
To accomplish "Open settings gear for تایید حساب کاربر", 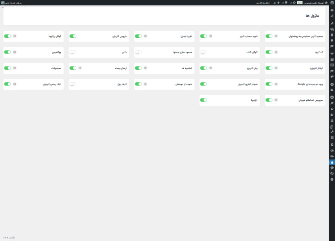I will click(x=211, y=36).
